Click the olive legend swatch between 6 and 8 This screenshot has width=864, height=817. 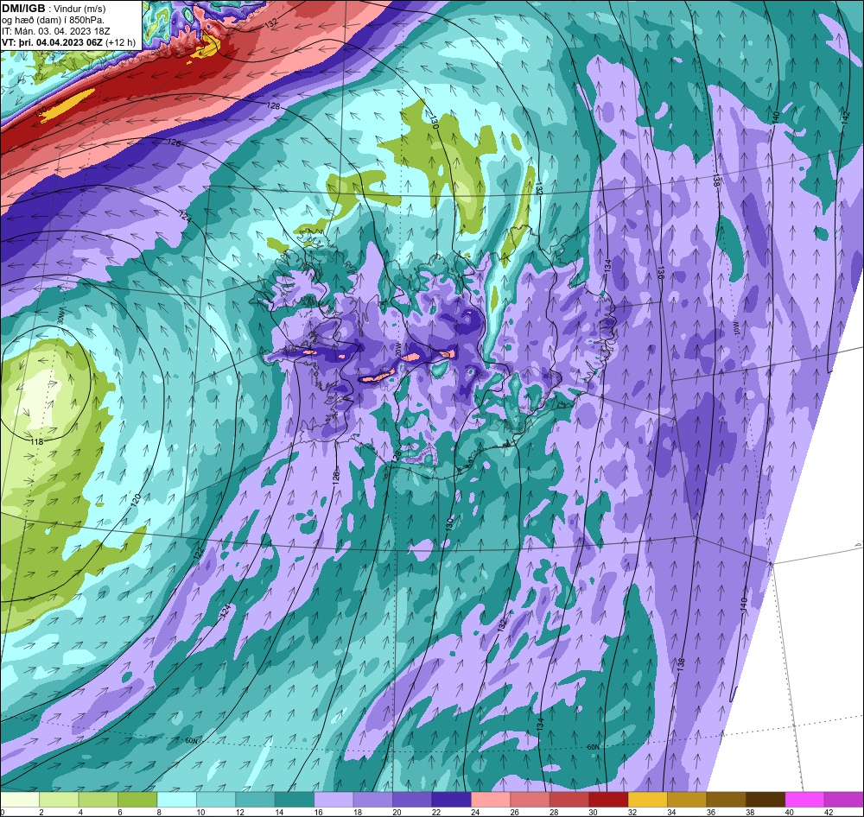(x=137, y=800)
